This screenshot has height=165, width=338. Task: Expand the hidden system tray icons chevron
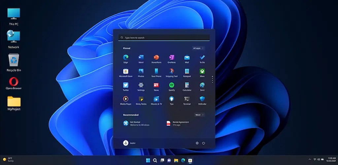(x=310, y=159)
